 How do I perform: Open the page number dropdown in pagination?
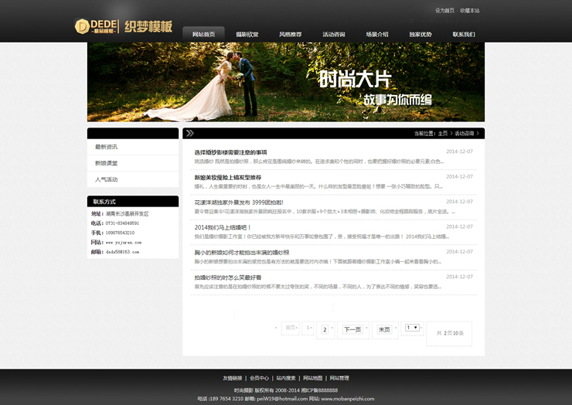click(x=412, y=328)
